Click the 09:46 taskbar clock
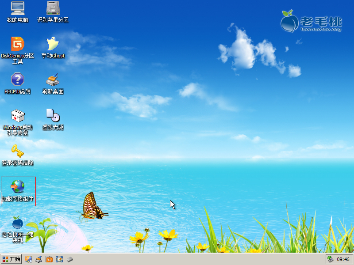 tap(343, 259)
